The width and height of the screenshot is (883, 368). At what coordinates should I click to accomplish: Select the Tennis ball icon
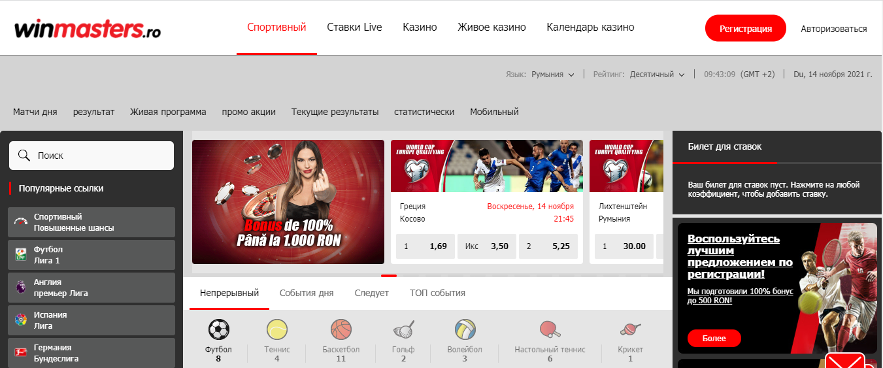(277, 329)
